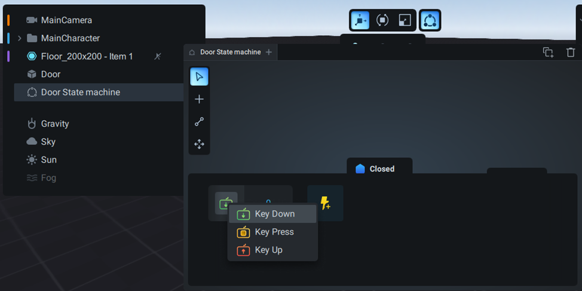
Task: Click the trash delete icon
Action: [x=571, y=53]
